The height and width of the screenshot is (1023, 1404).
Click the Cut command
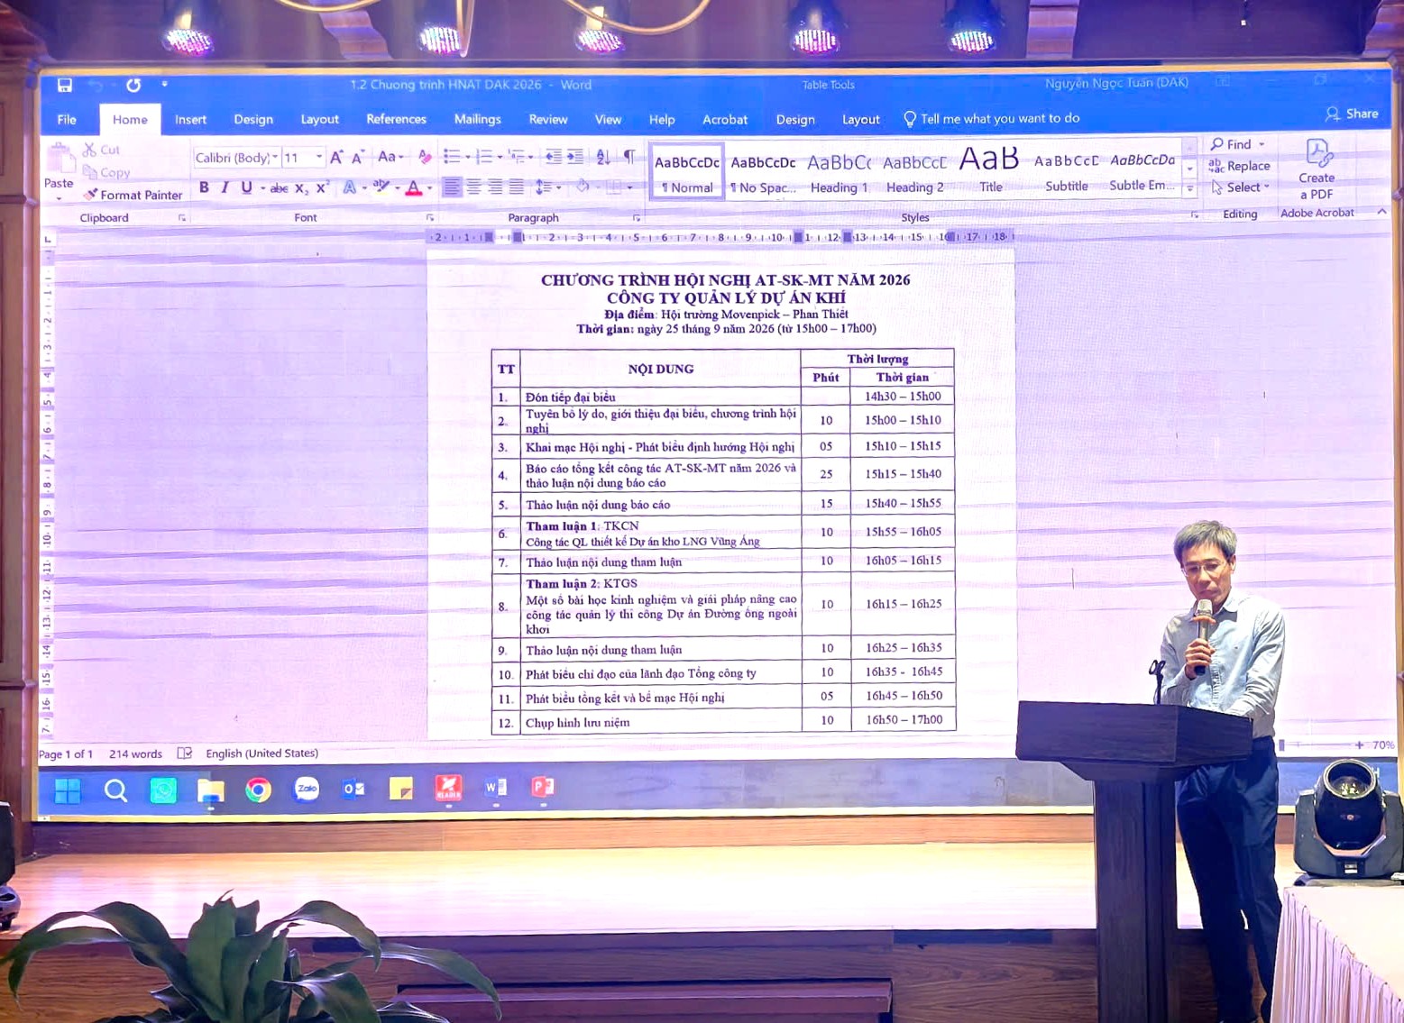pyautogui.click(x=102, y=150)
